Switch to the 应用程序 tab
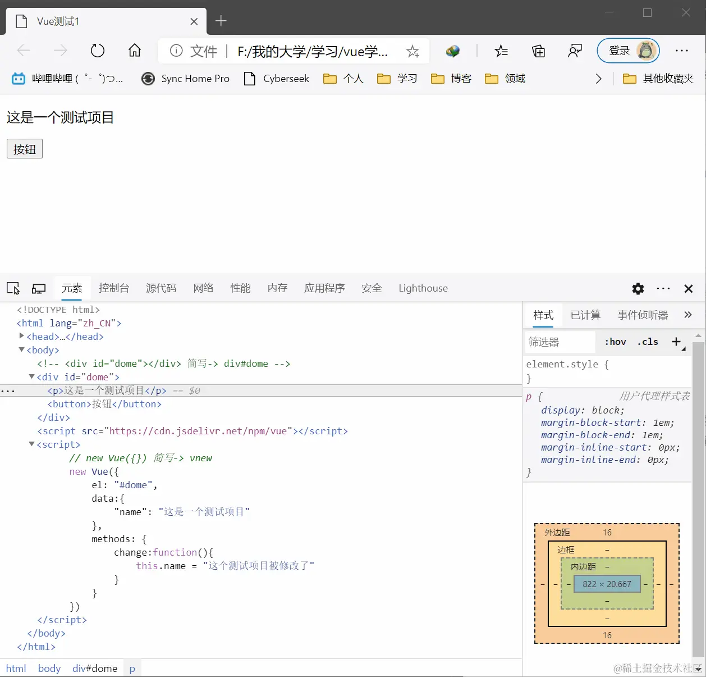 324,288
